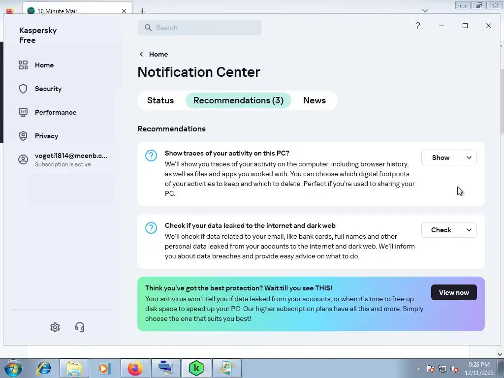Click the scroll down arrow of browser
Screen dimensions: 504x378
[500, 354]
